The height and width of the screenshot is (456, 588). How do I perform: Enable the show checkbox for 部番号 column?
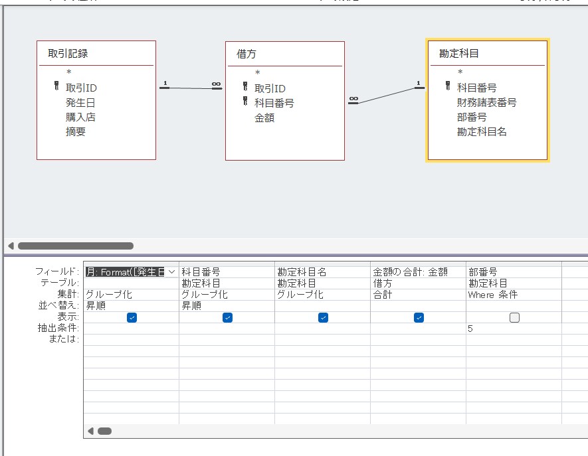514,317
